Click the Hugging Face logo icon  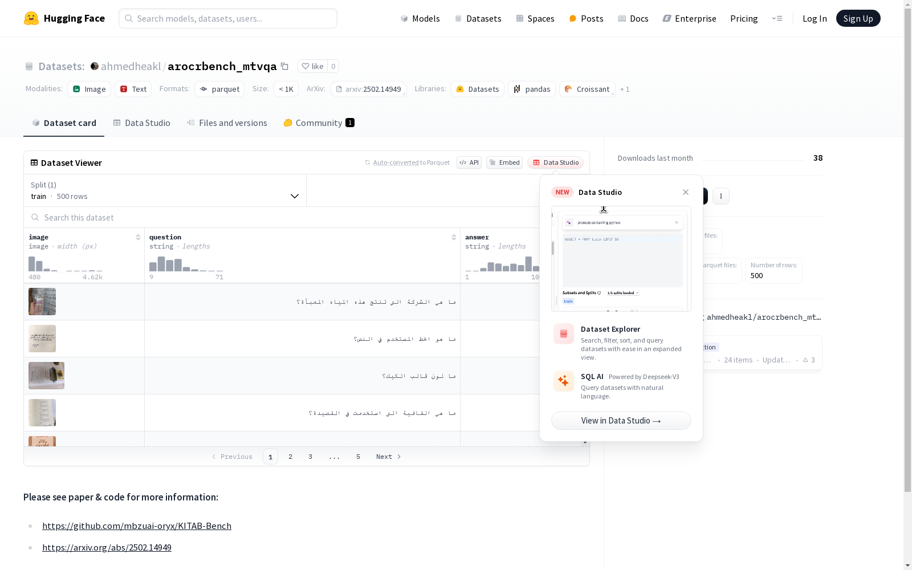click(x=31, y=18)
